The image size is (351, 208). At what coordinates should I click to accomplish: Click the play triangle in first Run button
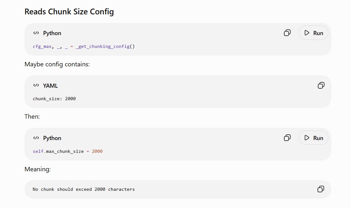pyautogui.click(x=307, y=33)
